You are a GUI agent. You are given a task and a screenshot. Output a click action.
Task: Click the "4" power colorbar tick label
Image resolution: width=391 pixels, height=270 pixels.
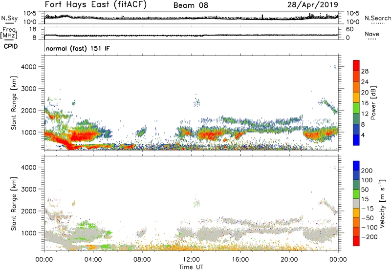pos(363,135)
